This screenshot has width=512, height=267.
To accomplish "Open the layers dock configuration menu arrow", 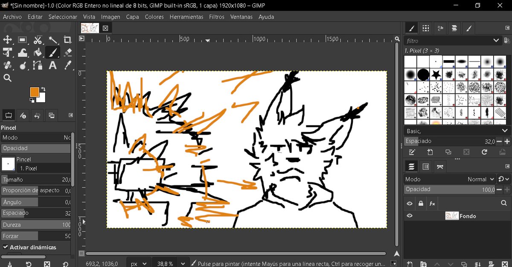I will click(x=507, y=166).
